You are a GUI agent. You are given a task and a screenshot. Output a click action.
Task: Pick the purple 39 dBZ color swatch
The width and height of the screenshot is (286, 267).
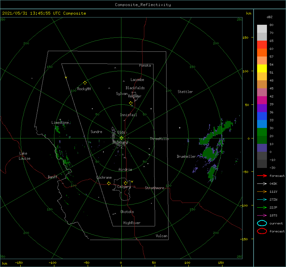pyautogui.click(x=262, y=108)
